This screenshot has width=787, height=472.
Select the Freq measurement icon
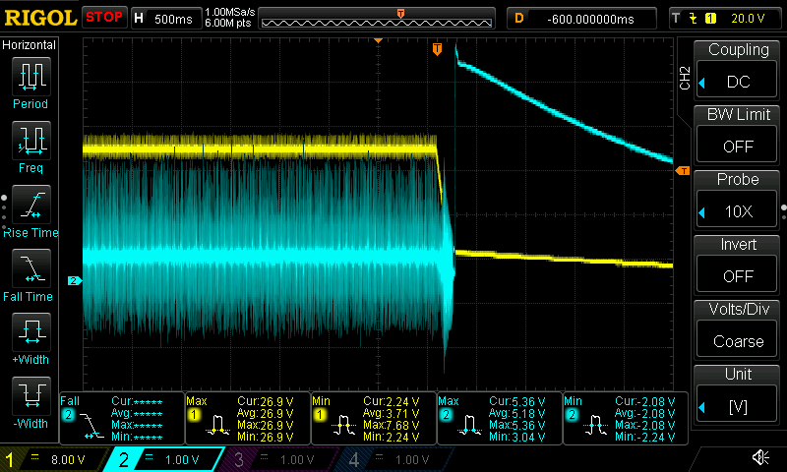[31, 141]
